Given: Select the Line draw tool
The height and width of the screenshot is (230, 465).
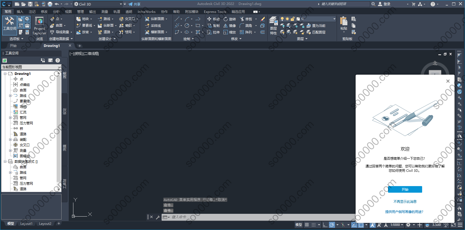Looking at the screenshot, I should coord(177,19).
